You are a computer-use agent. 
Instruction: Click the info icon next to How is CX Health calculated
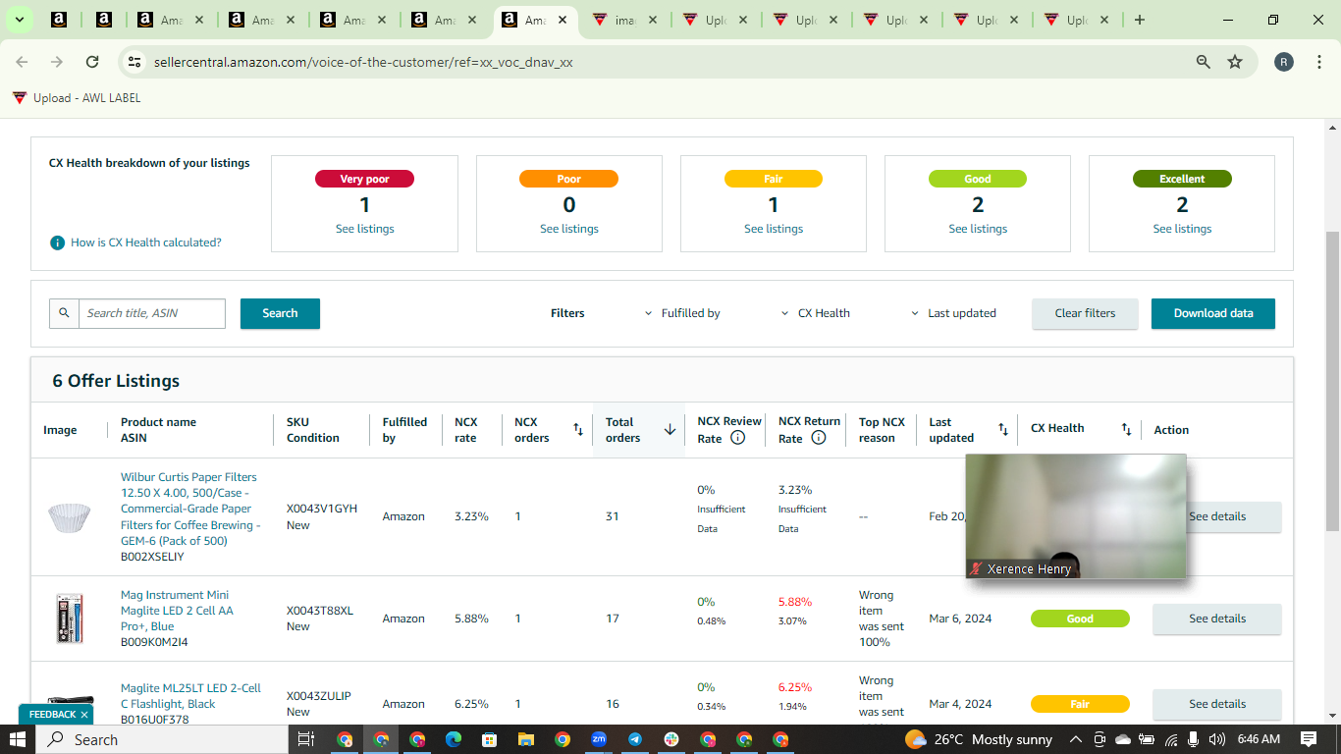58,242
